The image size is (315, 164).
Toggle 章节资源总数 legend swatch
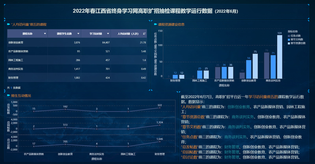[289, 43]
